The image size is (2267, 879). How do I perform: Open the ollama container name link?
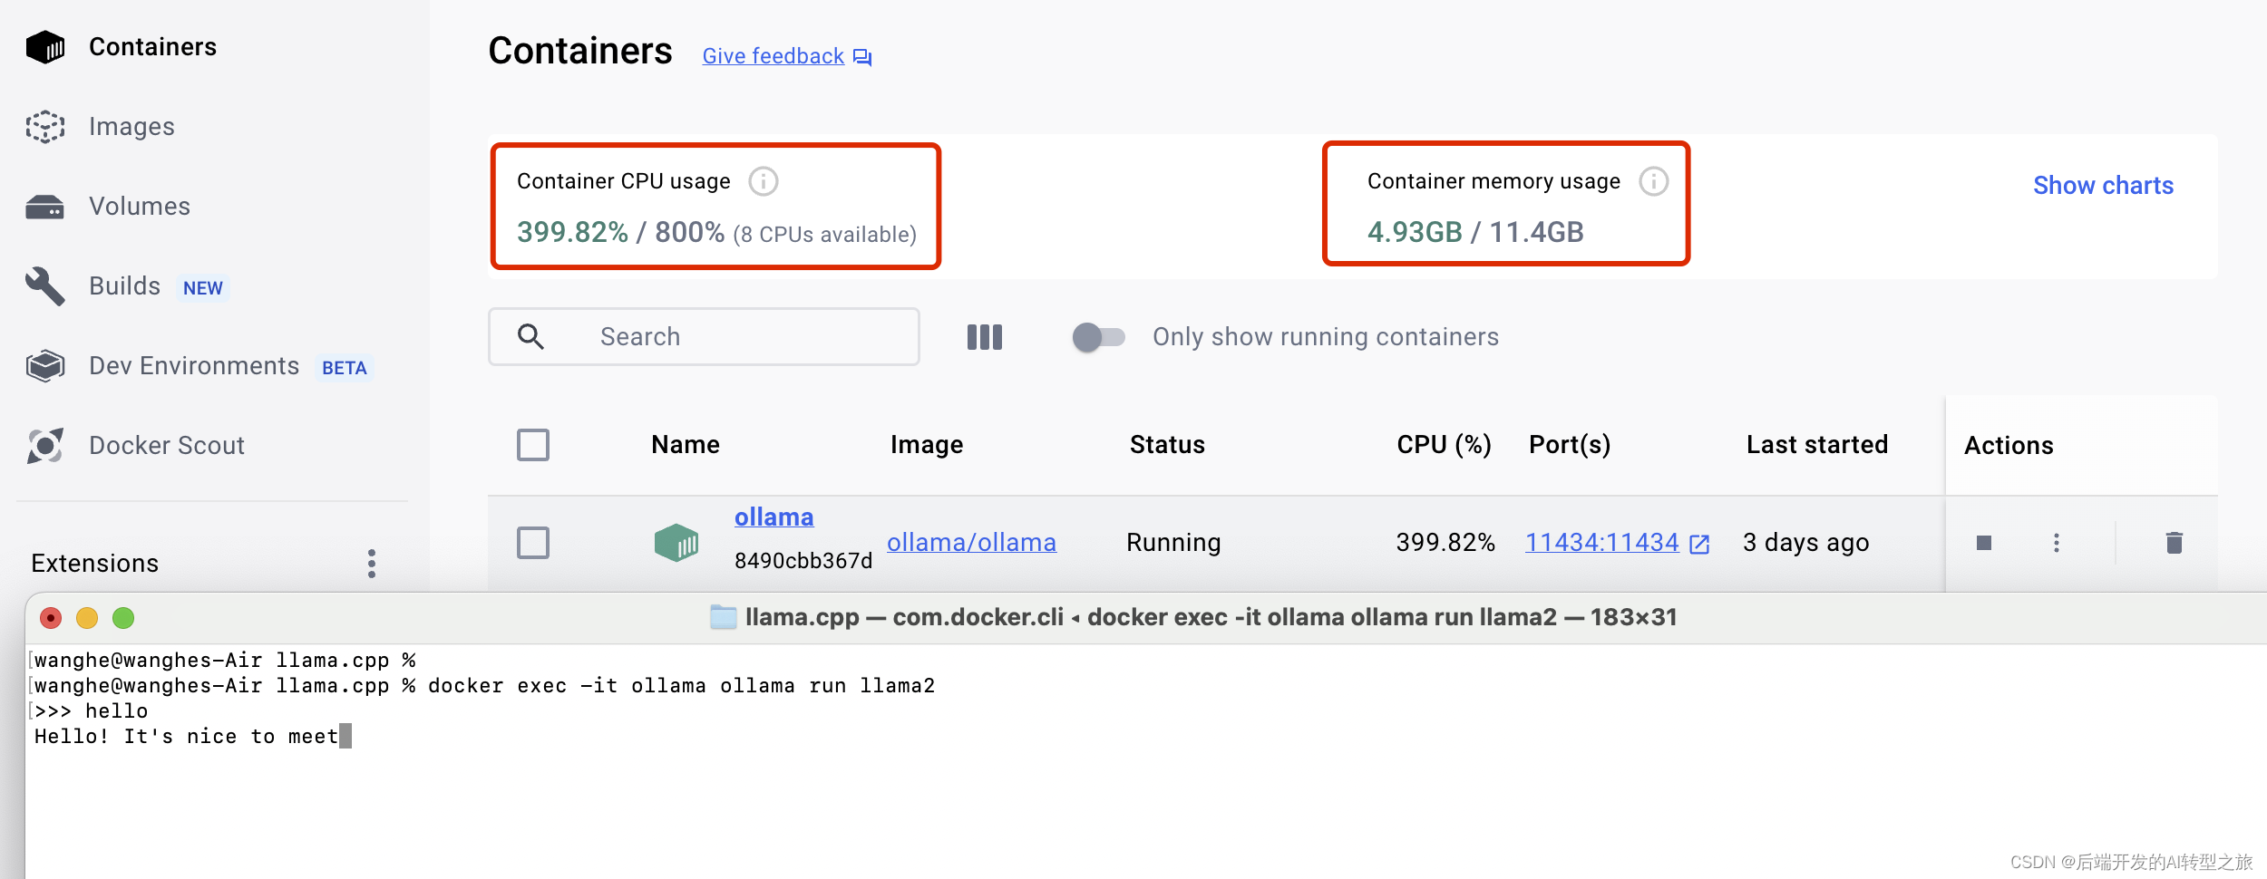pos(774,517)
